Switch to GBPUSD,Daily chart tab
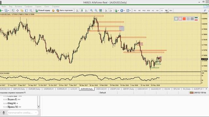The height and width of the screenshot is (117, 209). point(19,89)
